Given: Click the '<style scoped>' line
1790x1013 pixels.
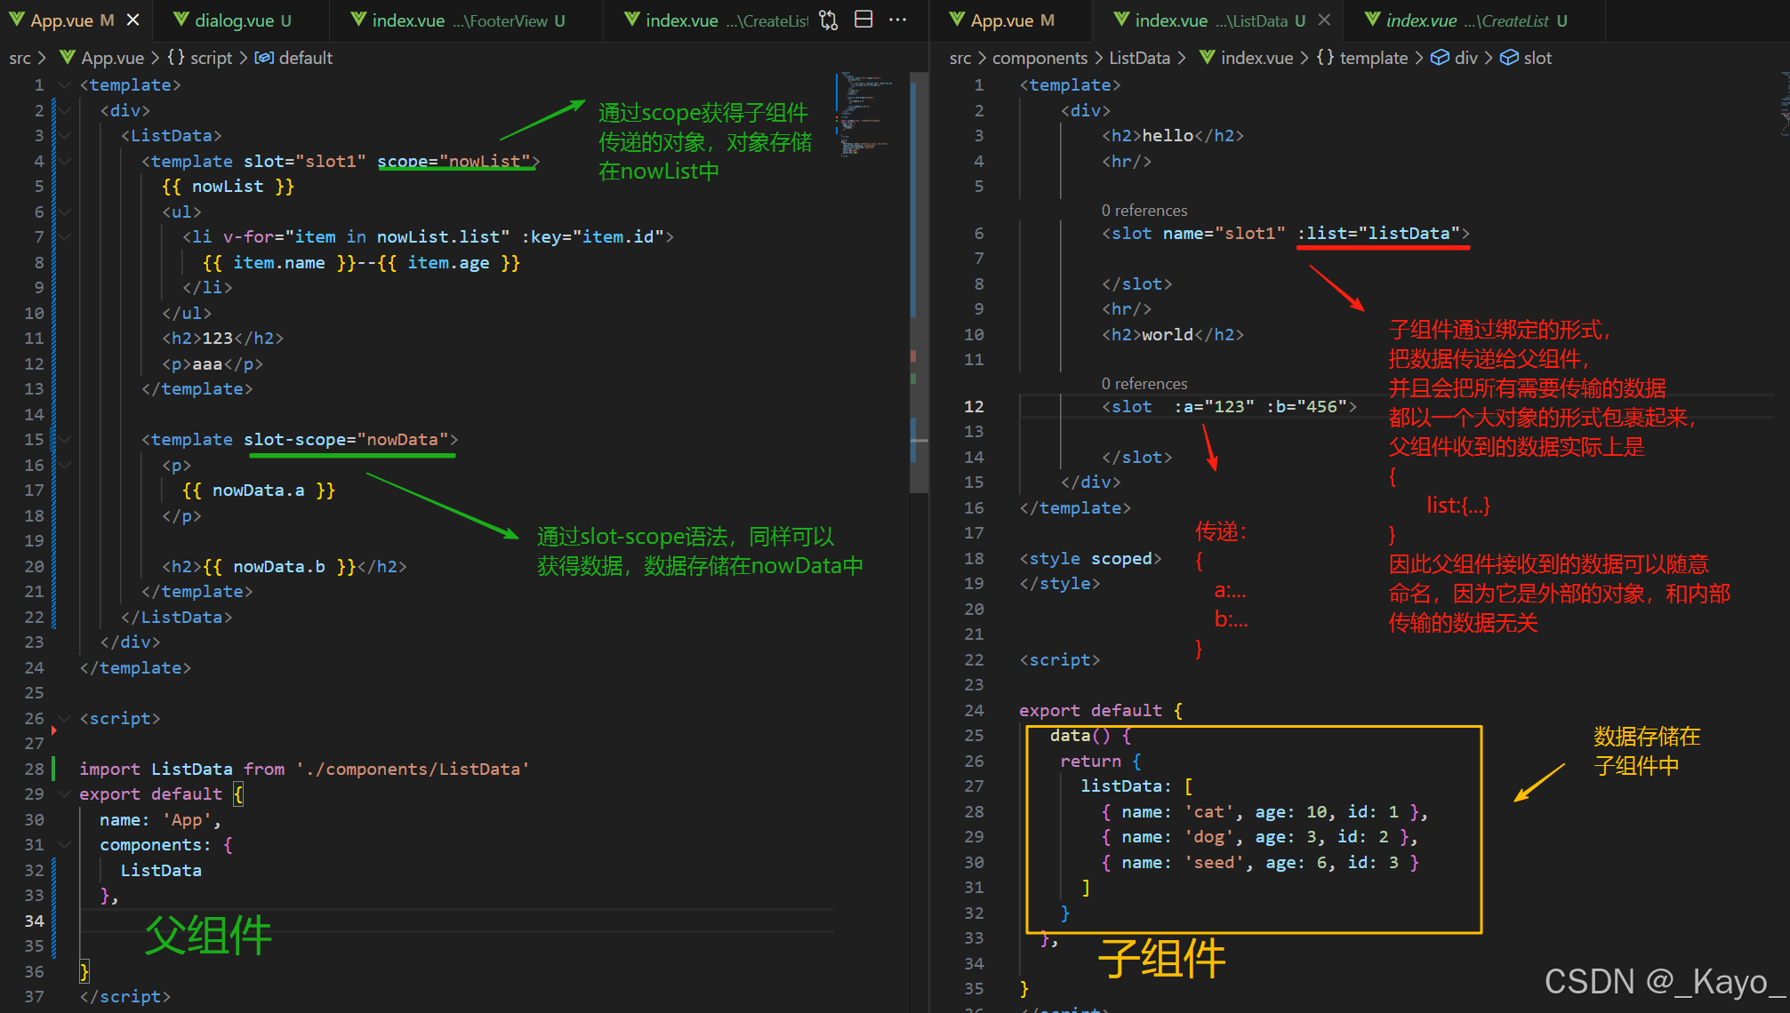Looking at the screenshot, I should (1090, 559).
